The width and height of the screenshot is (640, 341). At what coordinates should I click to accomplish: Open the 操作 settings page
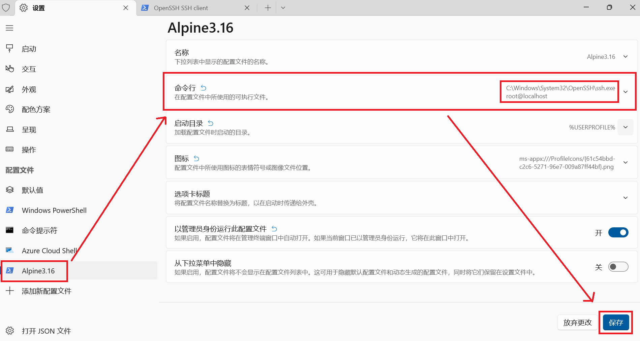click(x=79, y=150)
